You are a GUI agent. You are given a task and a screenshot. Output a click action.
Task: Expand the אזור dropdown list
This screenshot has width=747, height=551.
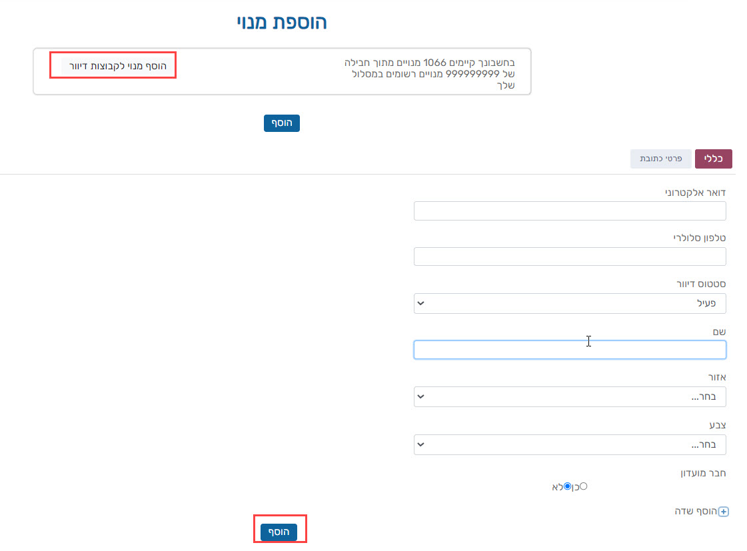click(x=570, y=396)
